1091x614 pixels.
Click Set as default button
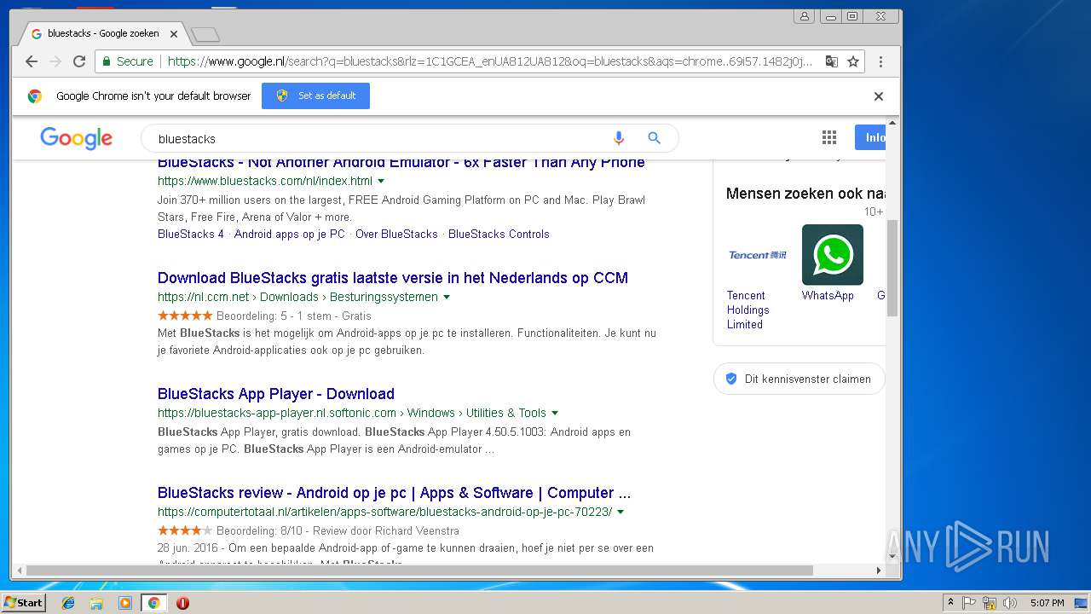(x=315, y=96)
